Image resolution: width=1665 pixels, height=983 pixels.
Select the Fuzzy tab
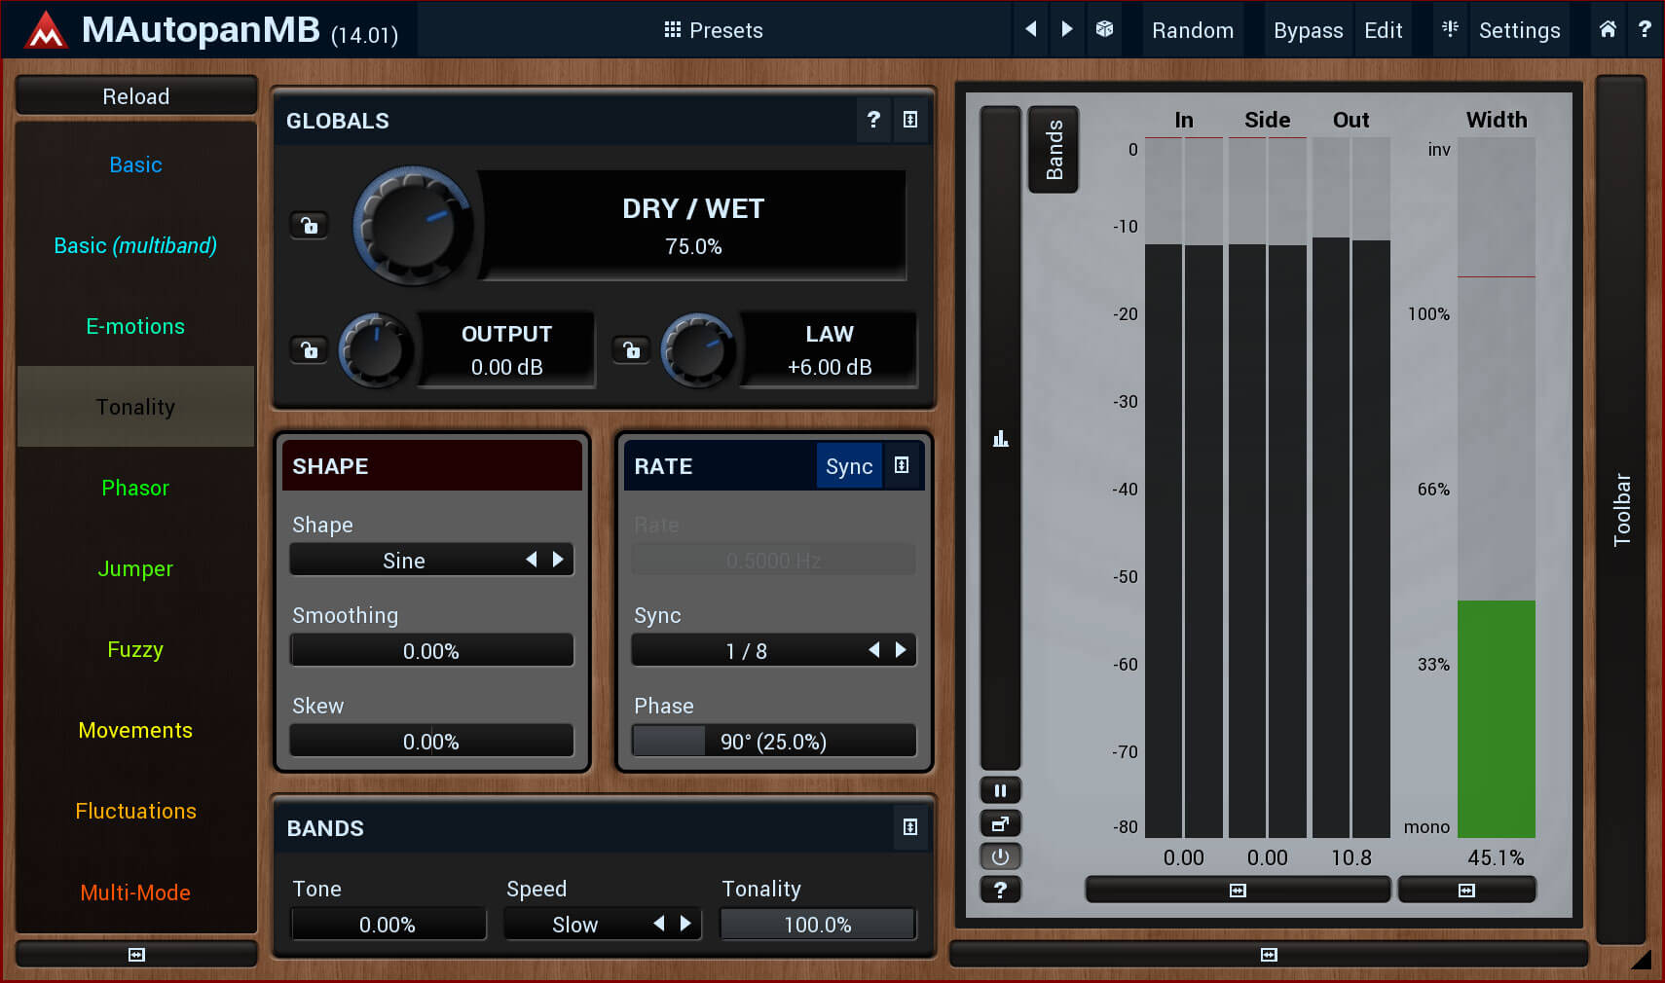point(135,649)
